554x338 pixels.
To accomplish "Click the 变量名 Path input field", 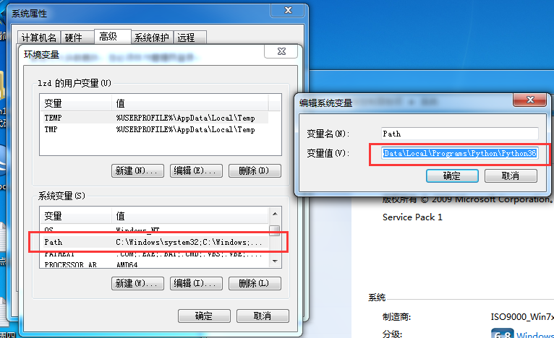I will [x=460, y=134].
